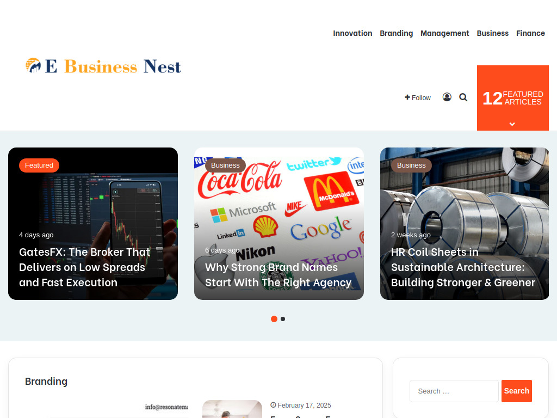Switch to the second slider dot
The image size is (557, 418).
click(x=283, y=319)
